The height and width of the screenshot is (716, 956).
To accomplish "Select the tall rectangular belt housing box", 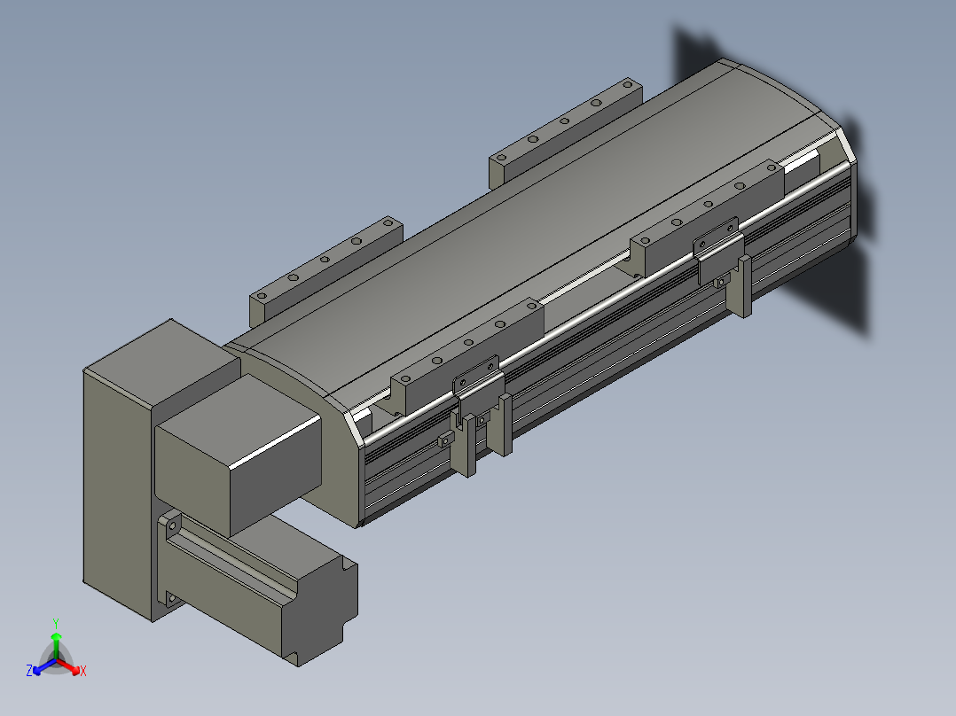I will [x=116, y=487].
